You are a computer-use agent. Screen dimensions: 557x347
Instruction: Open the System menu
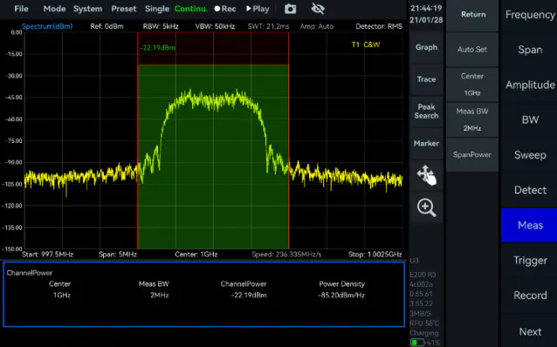coord(87,9)
